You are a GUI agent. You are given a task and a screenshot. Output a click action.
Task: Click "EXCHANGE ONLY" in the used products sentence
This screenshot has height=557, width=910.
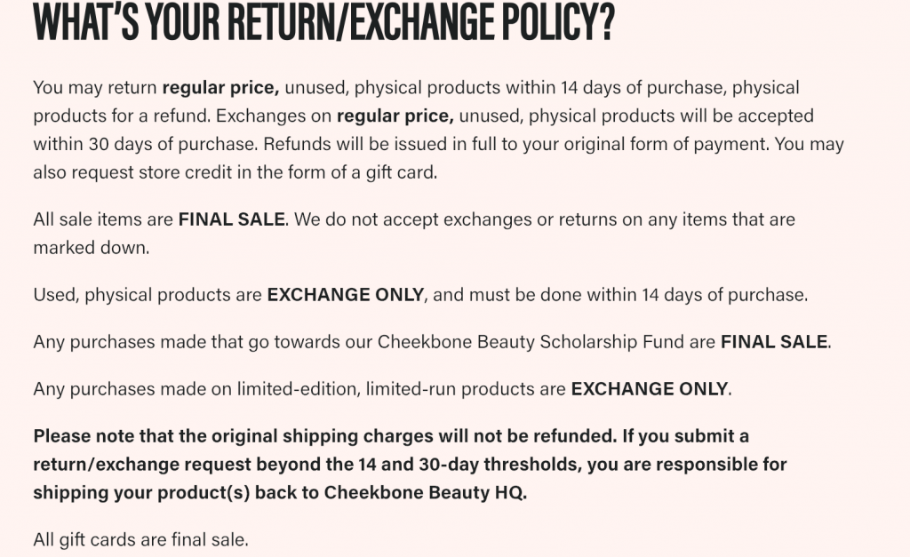point(346,295)
